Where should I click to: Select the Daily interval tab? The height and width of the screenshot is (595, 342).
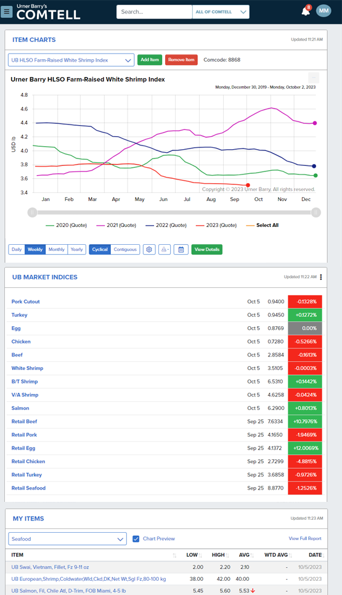(x=17, y=249)
